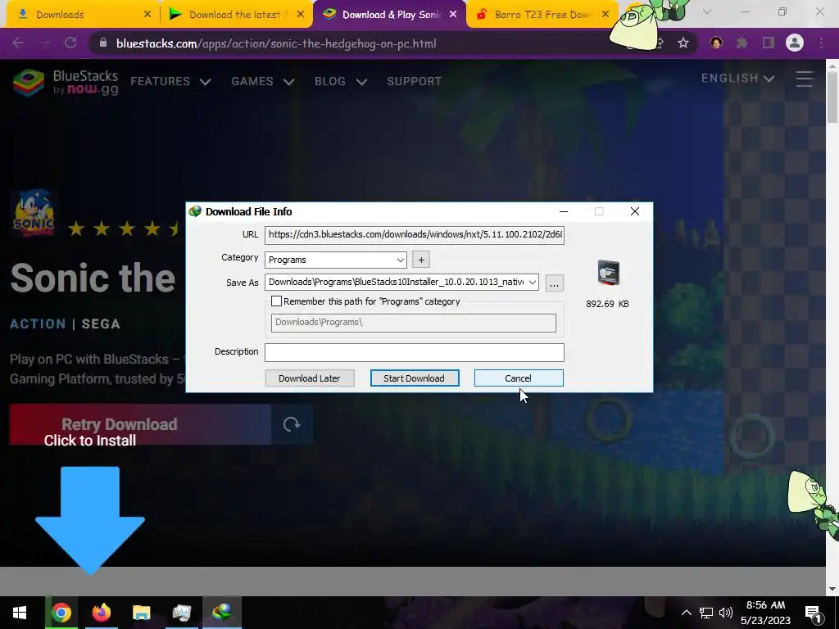Click Retry Download button

click(x=140, y=424)
